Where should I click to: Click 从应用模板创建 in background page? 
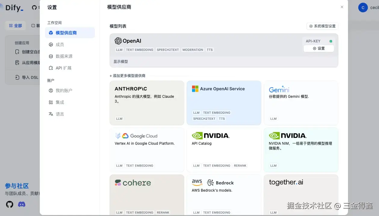[28, 63]
